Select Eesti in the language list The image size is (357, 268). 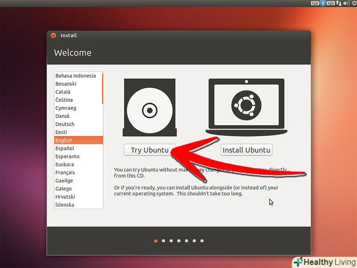pyautogui.click(x=78, y=132)
